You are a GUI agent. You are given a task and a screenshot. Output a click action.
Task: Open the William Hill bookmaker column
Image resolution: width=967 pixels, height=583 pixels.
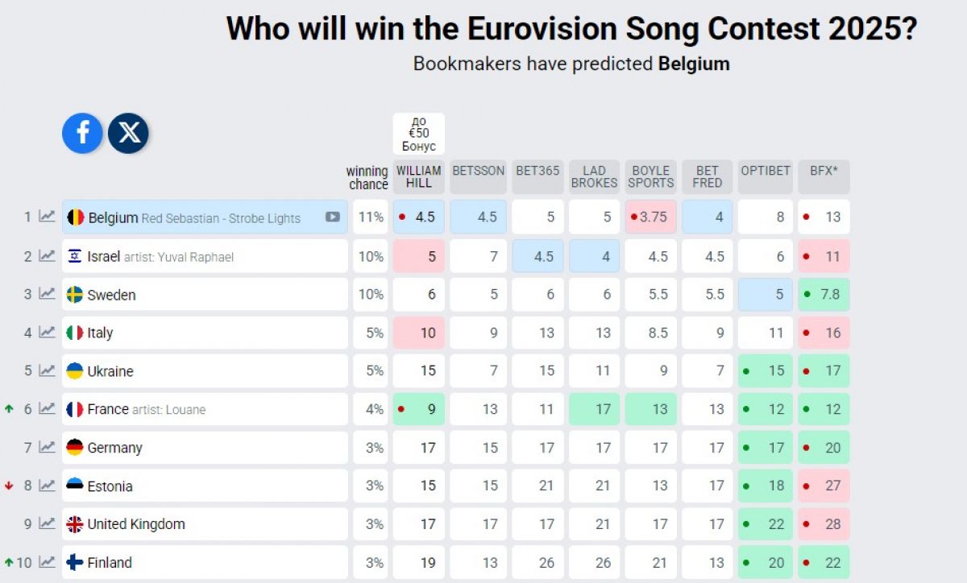tap(418, 176)
